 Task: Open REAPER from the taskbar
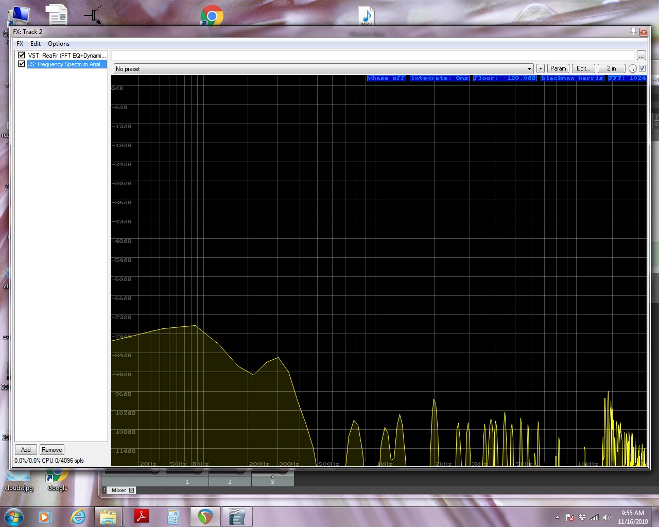[x=205, y=516]
